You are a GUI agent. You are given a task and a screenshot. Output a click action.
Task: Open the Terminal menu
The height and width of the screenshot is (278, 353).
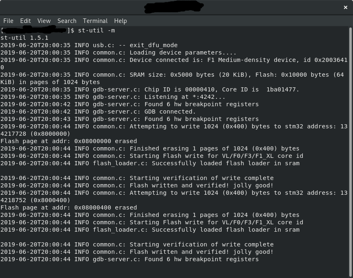point(95,21)
